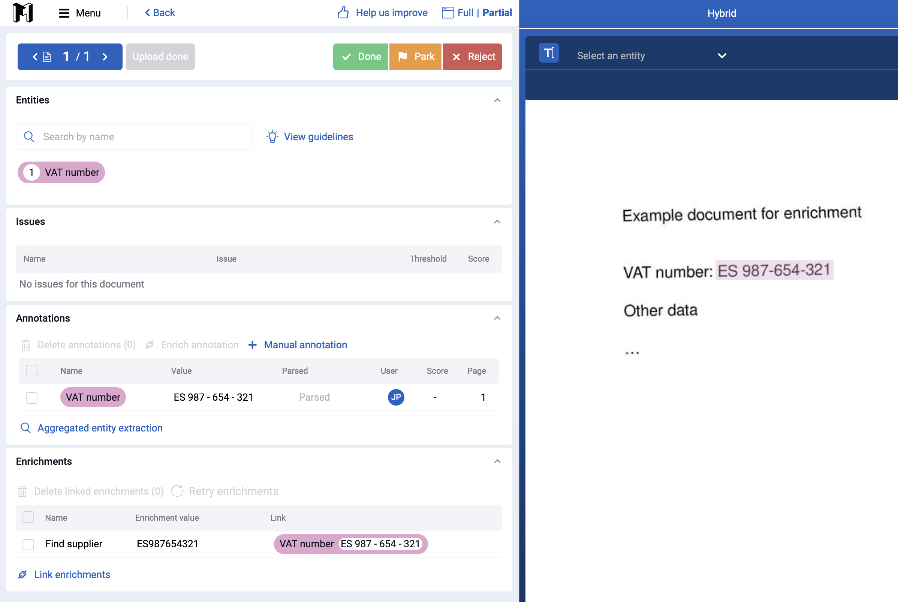Mark document as Done

click(360, 57)
